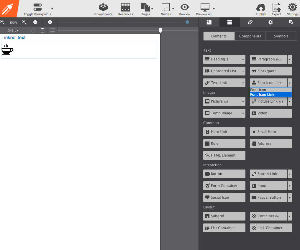Click the Preview eye icon
The width and height of the screenshot is (300, 250).
(185, 7)
